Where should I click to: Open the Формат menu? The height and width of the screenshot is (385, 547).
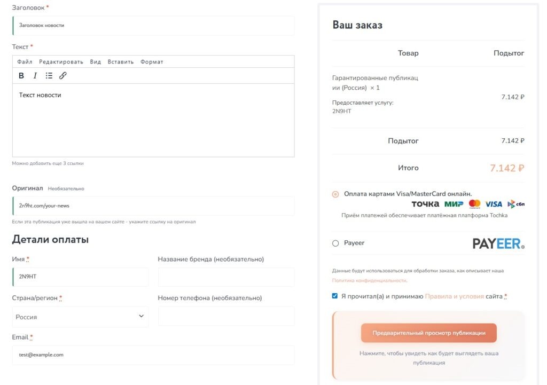coord(152,62)
